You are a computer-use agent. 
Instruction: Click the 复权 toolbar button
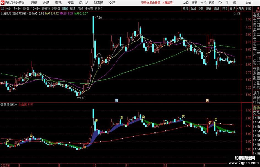pos(185,9)
